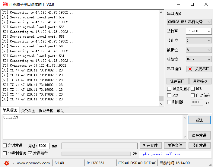This screenshot has height=167, width=213.
Task: Enable the RTS checkbox
Action: click(x=169, y=95)
